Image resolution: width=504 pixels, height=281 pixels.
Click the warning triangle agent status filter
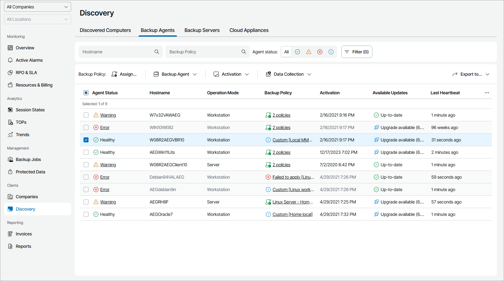tap(309, 52)
